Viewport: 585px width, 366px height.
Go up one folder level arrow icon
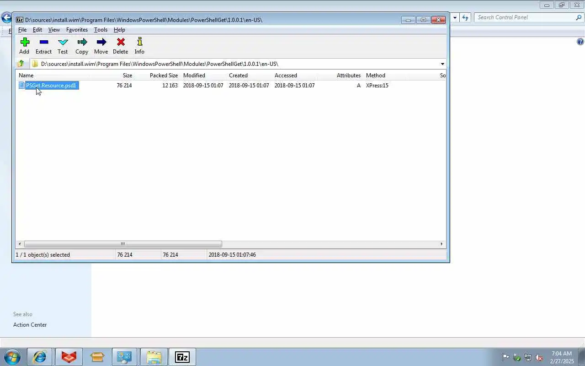point(21,64)
